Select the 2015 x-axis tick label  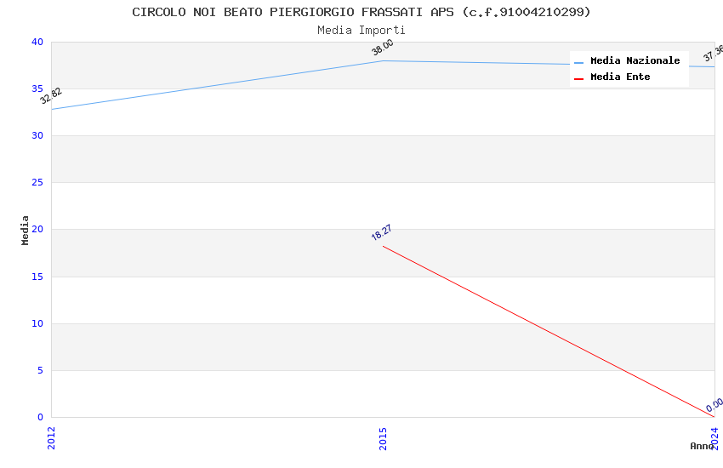click(383, 437)
